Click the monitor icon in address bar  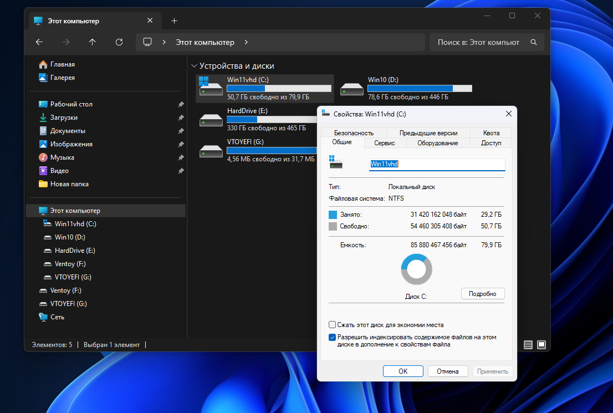147,42
